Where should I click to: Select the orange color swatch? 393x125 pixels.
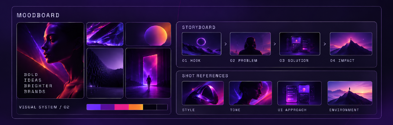tap(136, 107)
